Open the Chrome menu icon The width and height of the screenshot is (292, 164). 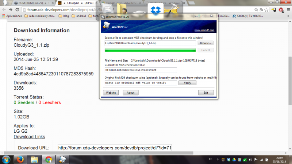(287, 10)
